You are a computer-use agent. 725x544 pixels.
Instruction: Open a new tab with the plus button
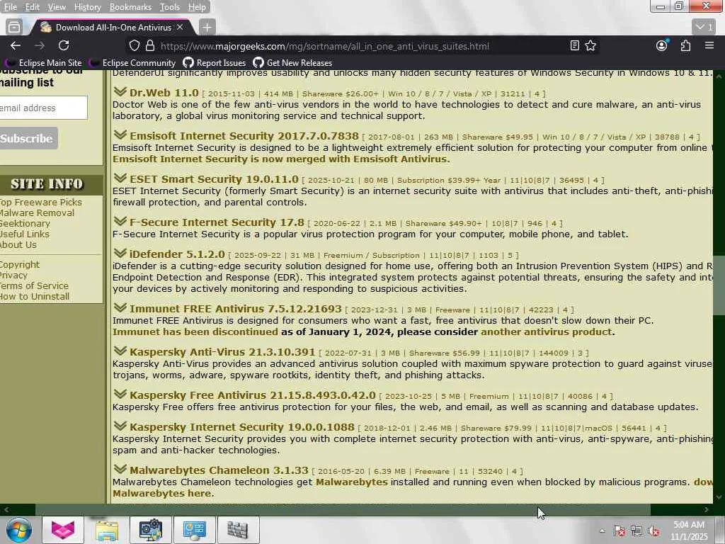(207, 28)
